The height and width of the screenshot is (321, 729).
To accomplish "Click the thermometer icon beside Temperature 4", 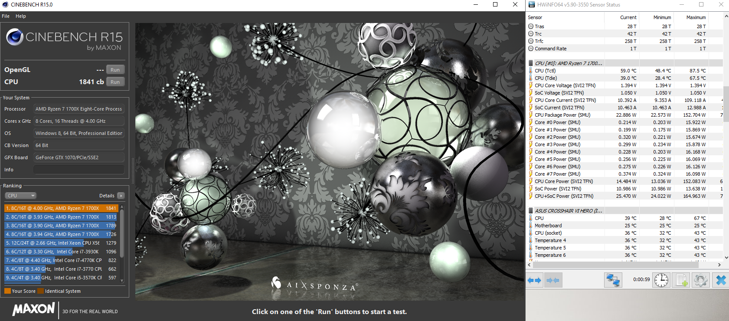I will point(531,240).
